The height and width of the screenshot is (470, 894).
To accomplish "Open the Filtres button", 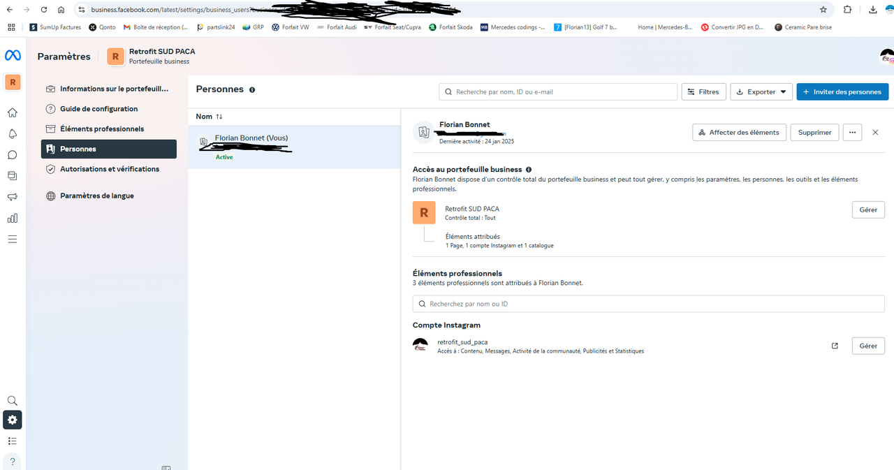I will click(703, 91).
